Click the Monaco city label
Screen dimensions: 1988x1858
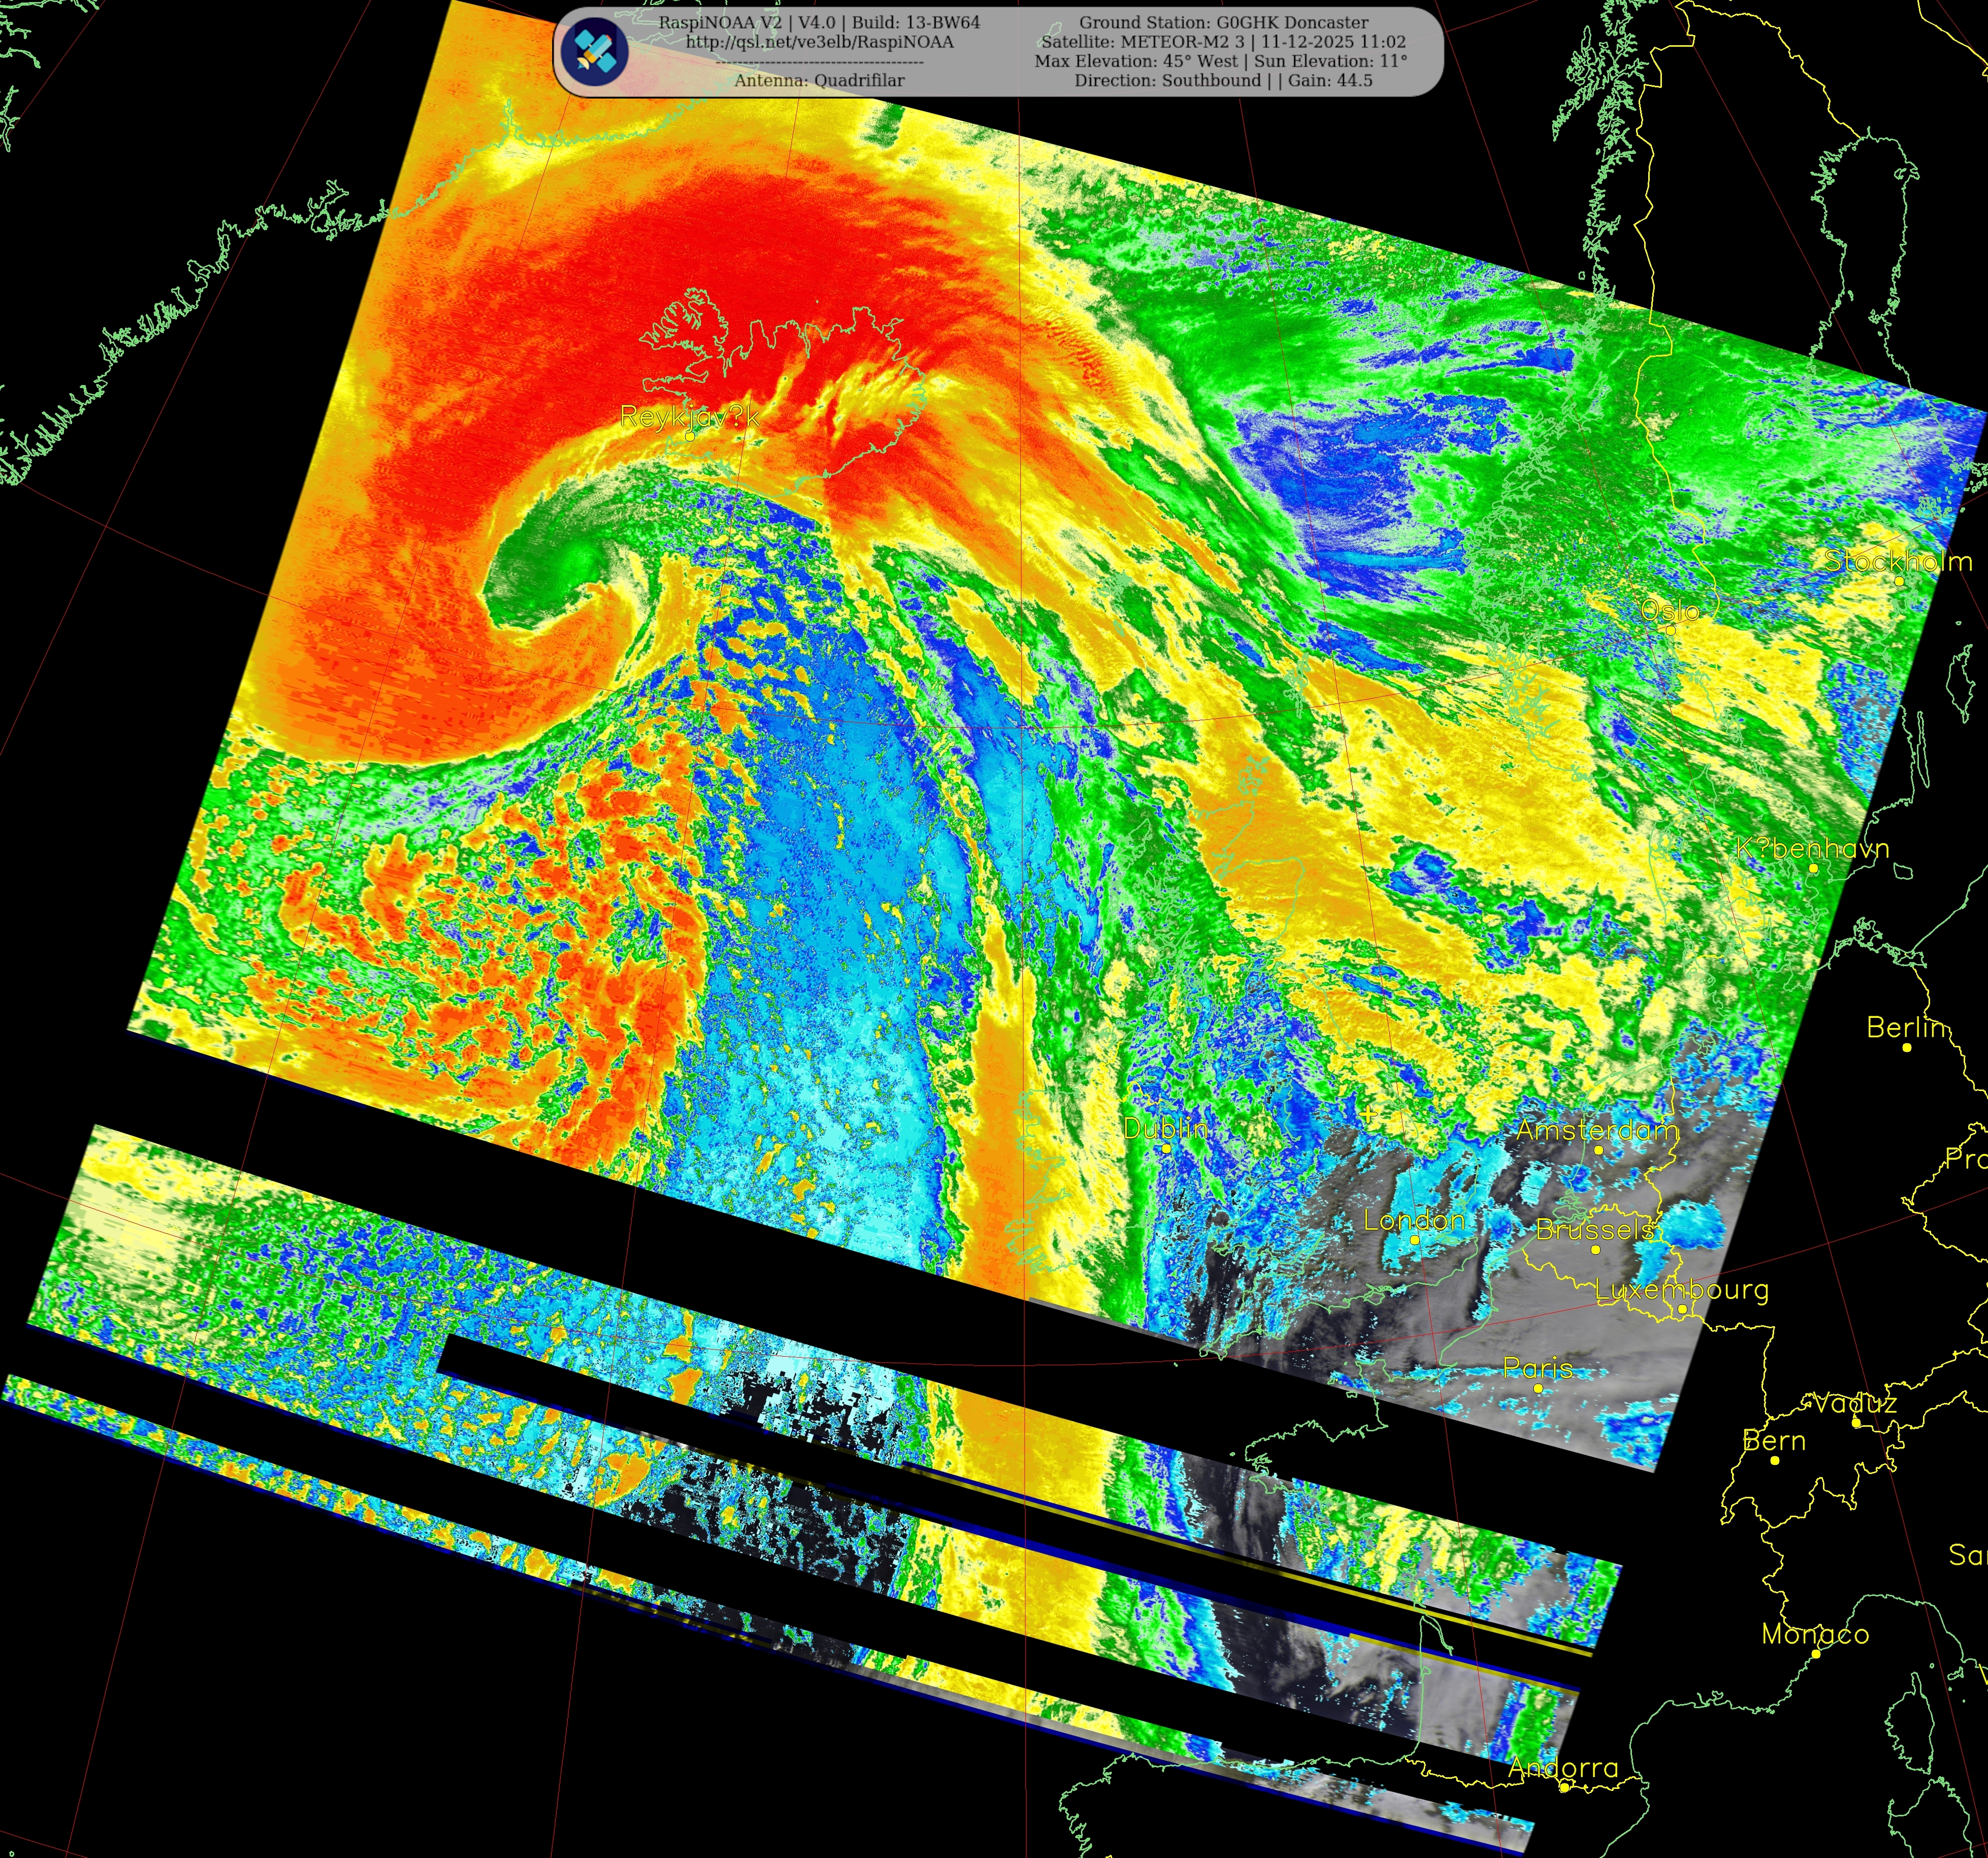click(x=1815, y=1634)
